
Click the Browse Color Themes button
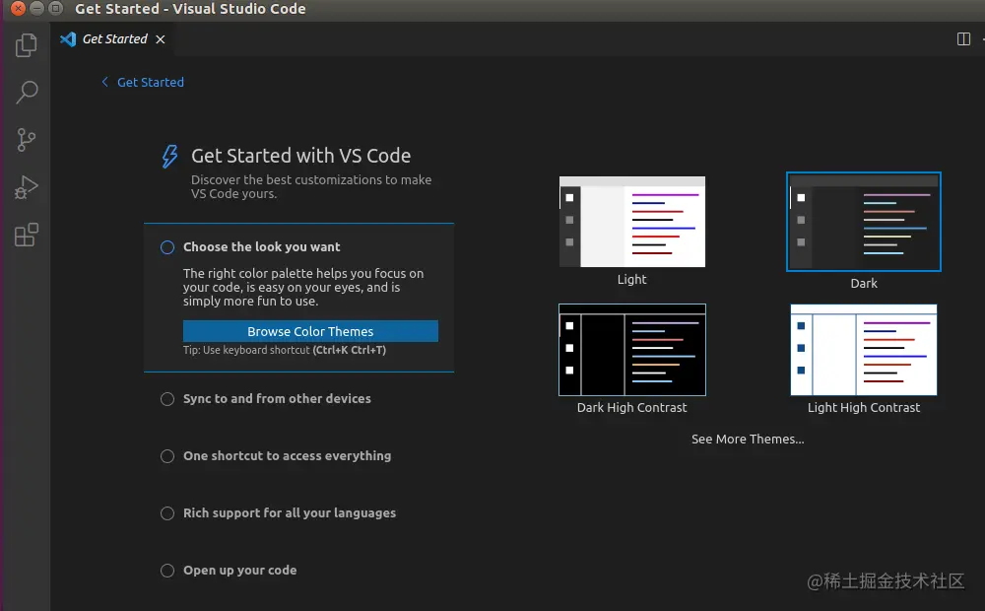(x=310, y=331)
